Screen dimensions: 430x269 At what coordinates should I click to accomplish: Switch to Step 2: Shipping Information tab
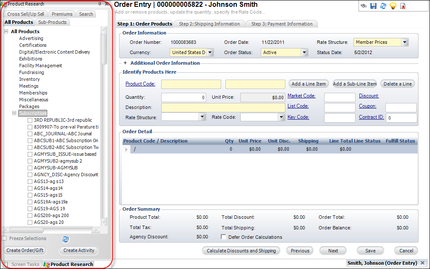pos(209,24)
